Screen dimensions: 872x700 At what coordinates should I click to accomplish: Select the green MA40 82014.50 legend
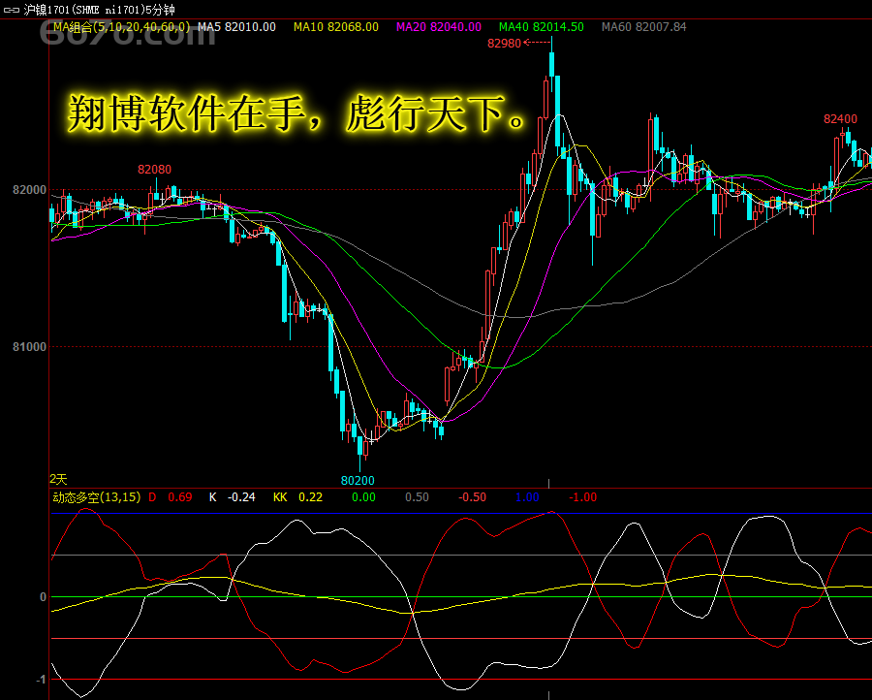[x=541, y=27]
